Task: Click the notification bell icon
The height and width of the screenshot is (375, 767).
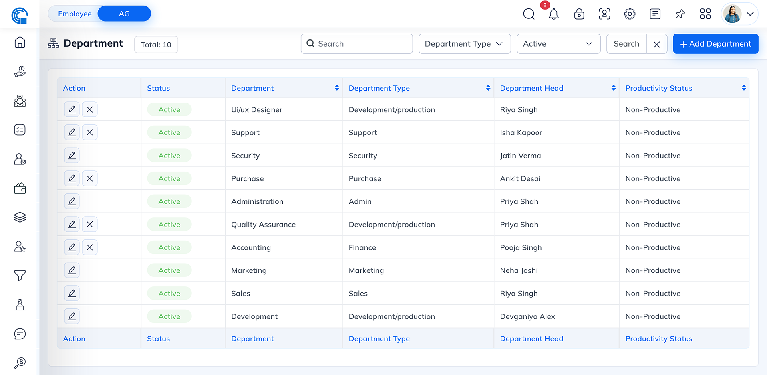Action: click(x=554, y=14)
